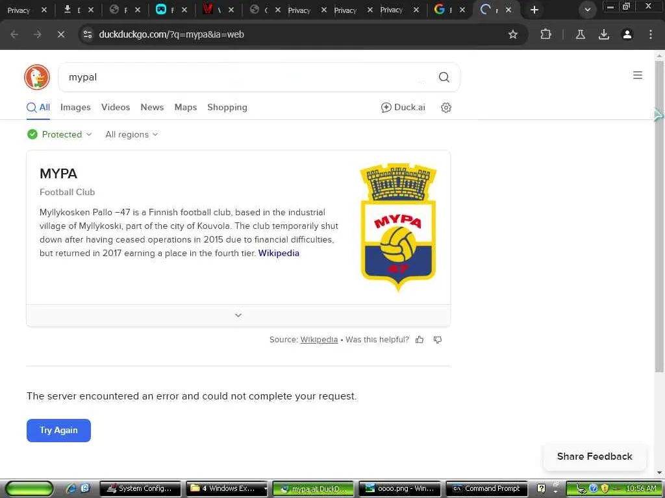The image size is (665, 498).
Task: Switch to Images results tab
Action: click(x=75, y=107)
